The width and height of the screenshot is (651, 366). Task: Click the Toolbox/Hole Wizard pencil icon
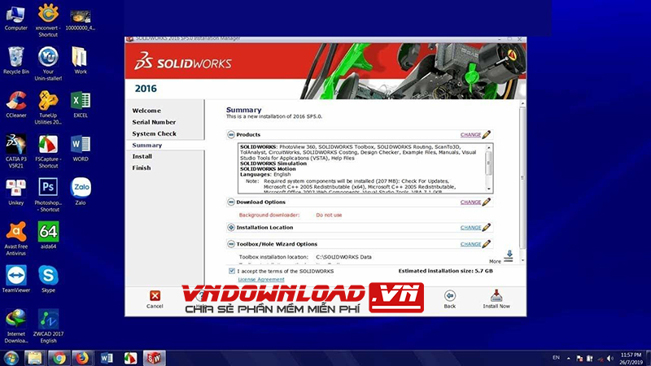point(486,244)
